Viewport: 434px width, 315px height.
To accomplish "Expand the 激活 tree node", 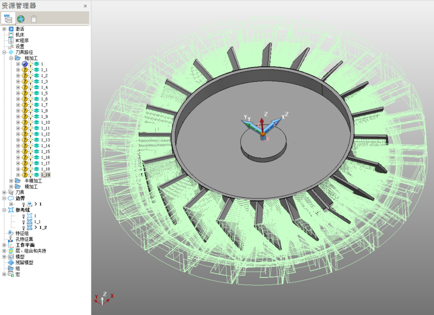I will click(4, 29).
